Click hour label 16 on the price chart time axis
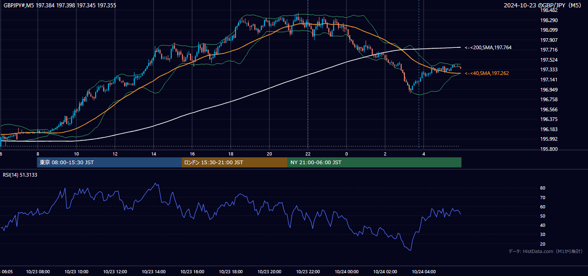 tap(192, 154)
